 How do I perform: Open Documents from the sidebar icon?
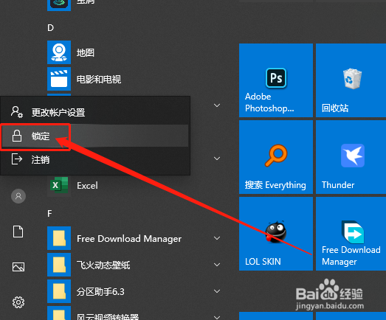click(x=18, y=232)
